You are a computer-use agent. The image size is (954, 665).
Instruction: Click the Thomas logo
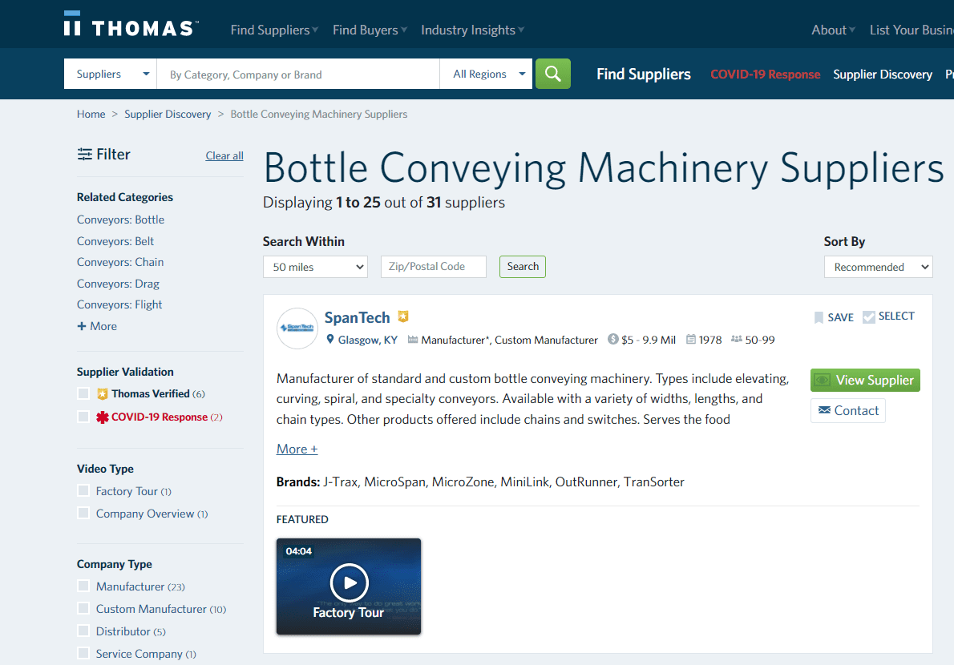[x=131, y=24]
